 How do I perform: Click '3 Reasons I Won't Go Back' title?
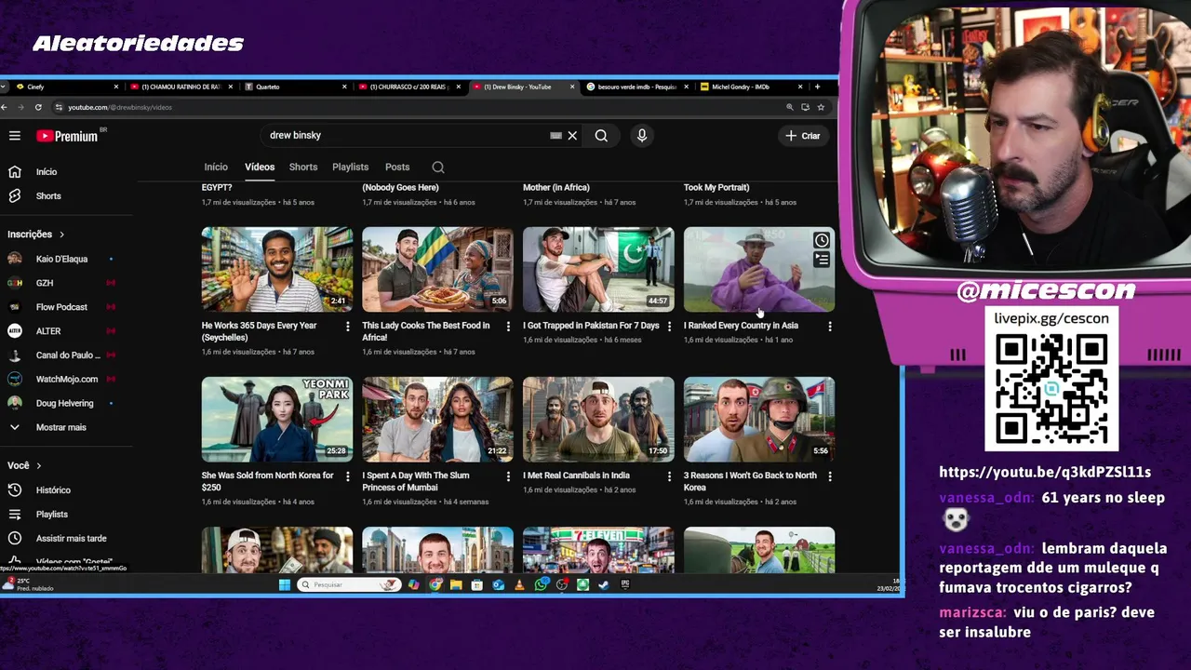pos(750,481)
